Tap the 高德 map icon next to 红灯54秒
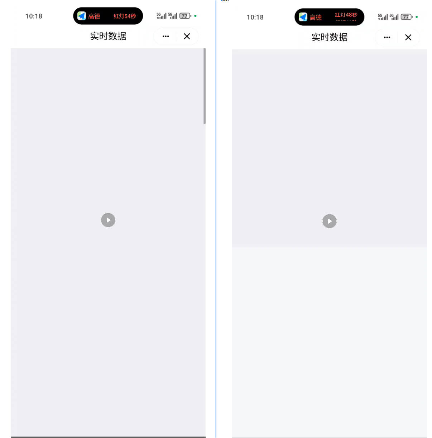 [x=82, y=16]
